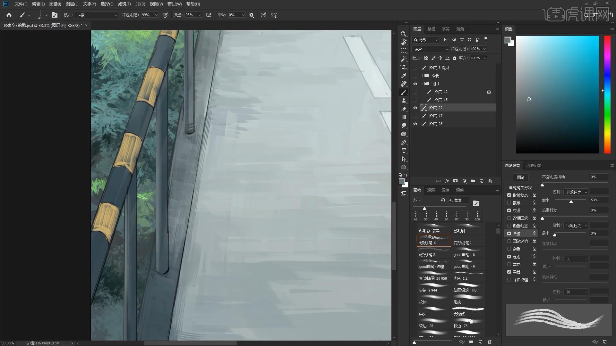Open 窗口(W) menu
This screenshot has height=346, width=616.
[175, 4]
